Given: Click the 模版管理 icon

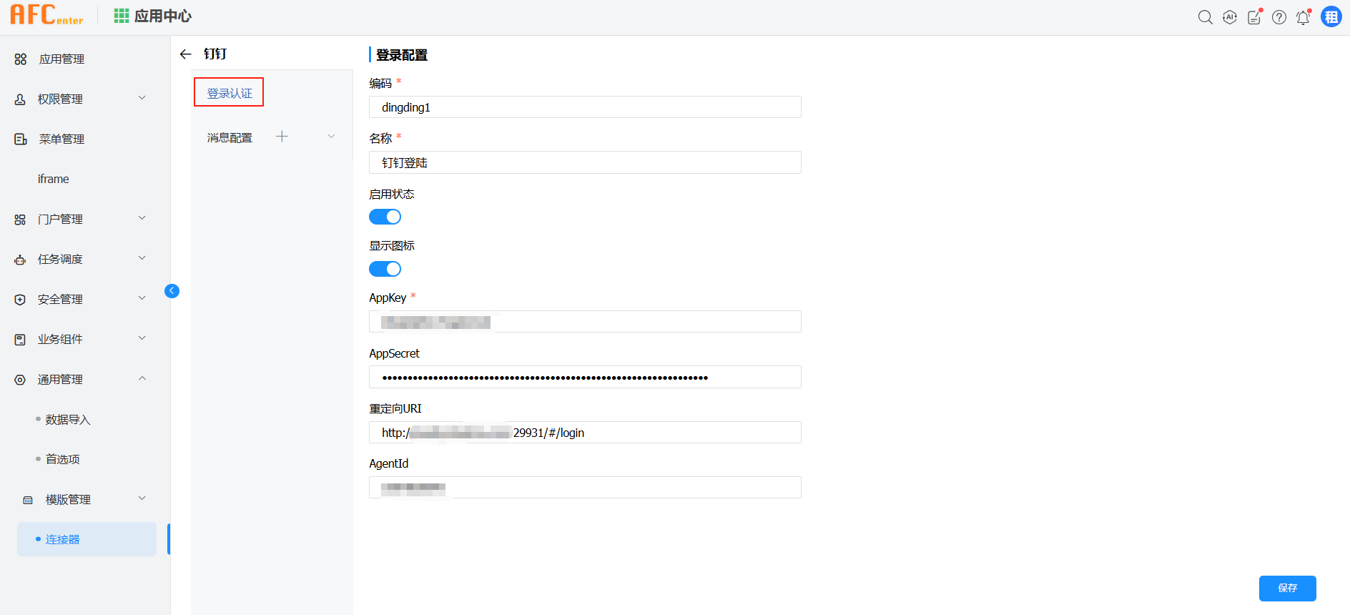Looking at the screenshot, I should coord(28,500).
